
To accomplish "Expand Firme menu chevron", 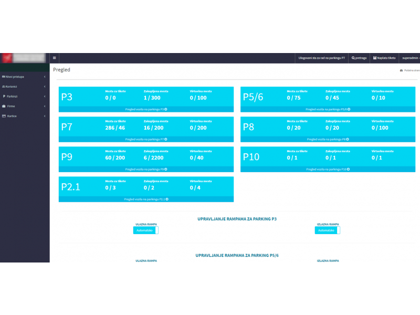I will (x=45, y=106).
